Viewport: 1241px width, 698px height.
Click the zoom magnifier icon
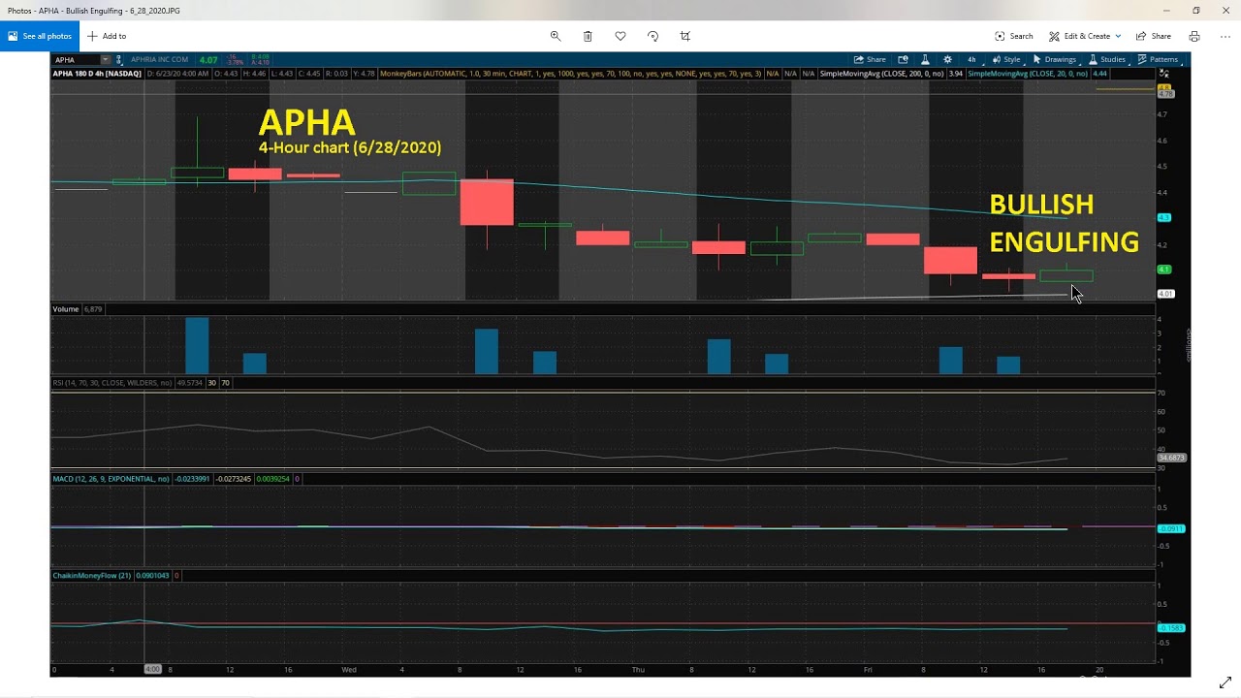click(556, 36)
